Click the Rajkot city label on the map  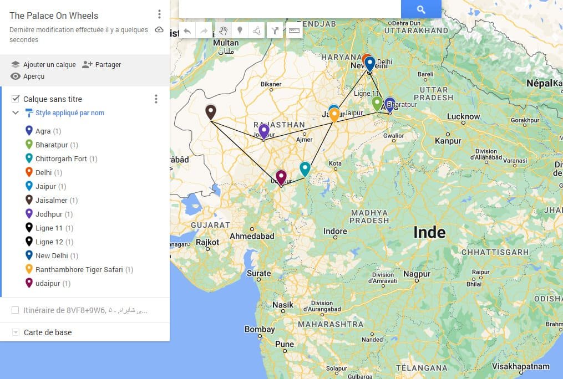click(x=207, y=242)
